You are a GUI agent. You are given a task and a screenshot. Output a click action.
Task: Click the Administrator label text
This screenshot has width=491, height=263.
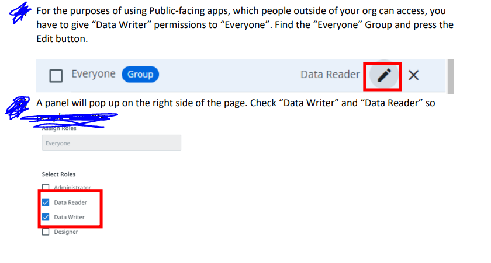pos(72,187)
